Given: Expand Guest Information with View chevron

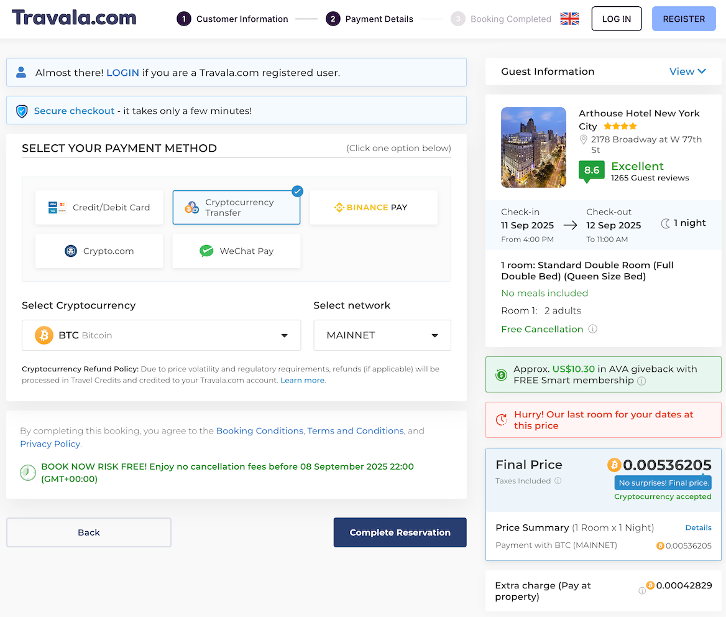Looking at the screenshot, I should [x=687, y=72].
